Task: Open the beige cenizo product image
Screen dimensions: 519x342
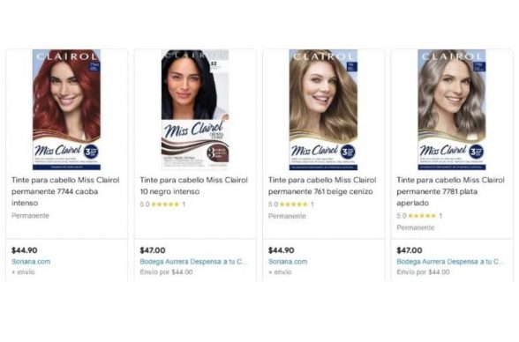Action: point(323,109)
